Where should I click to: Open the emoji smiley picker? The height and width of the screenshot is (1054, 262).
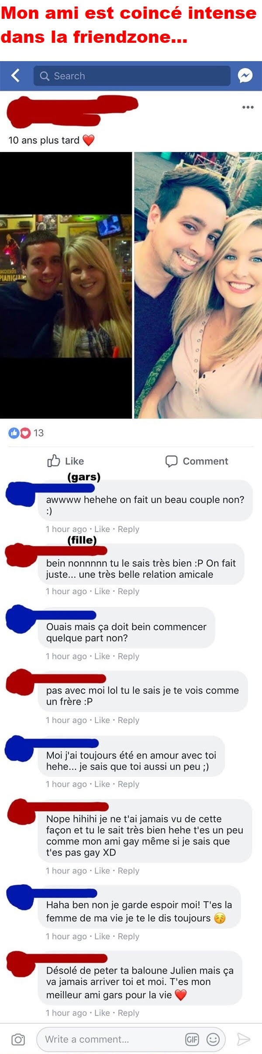[x=213, y=1040]
